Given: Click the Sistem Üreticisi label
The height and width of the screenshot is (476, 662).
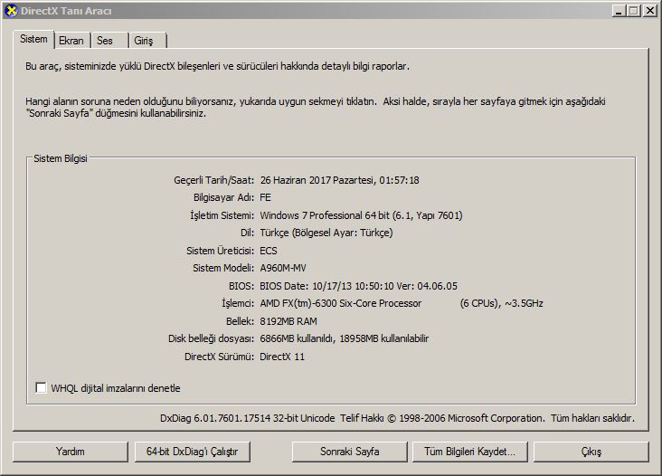Looking at the screenshot, I should [x=220, y=251].
